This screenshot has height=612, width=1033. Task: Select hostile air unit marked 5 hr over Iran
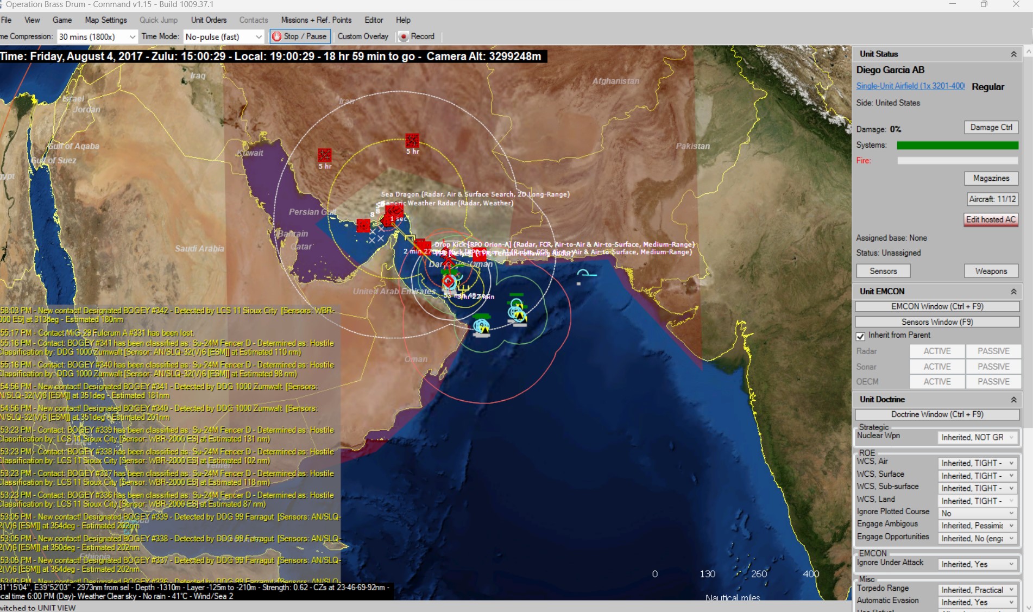pos(412,140)
